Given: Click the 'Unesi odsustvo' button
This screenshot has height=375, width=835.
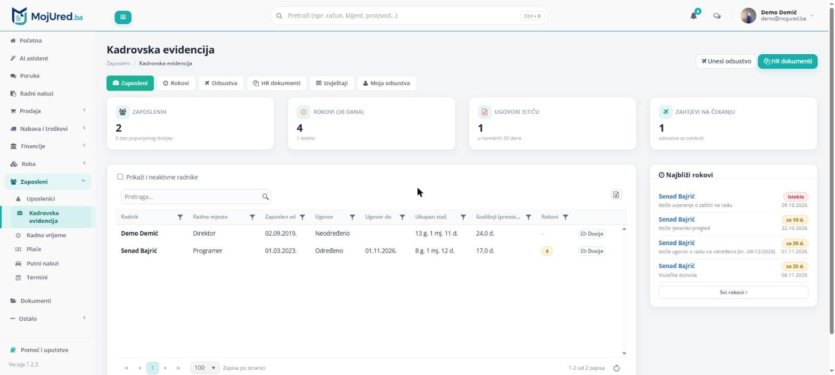Looking at the screenshot, I should point(726,61).
